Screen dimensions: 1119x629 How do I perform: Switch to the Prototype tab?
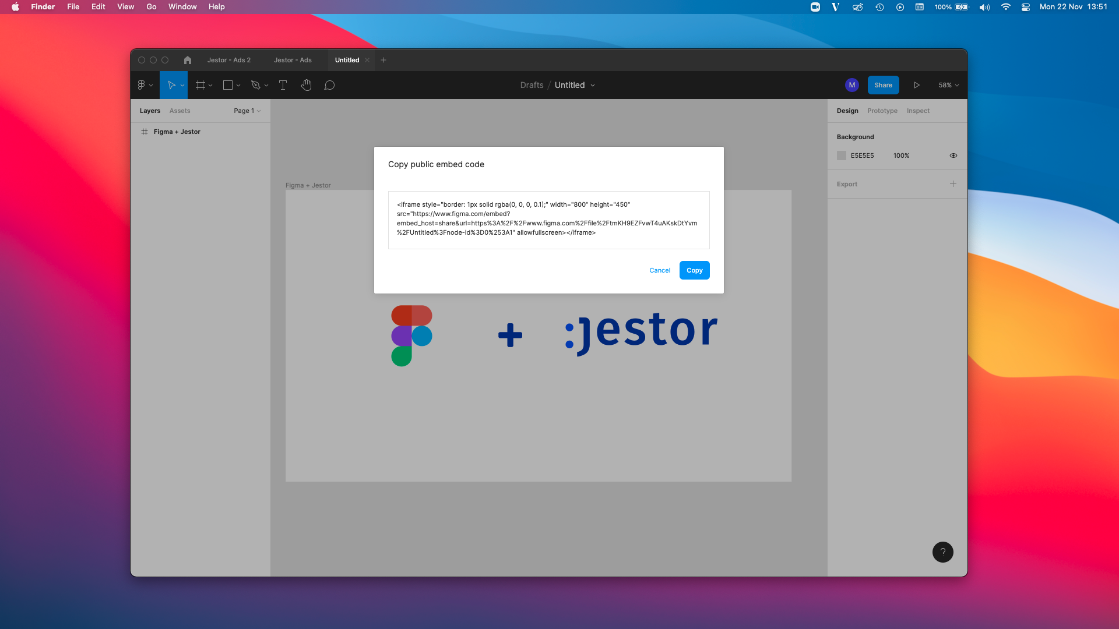point(882,111)
